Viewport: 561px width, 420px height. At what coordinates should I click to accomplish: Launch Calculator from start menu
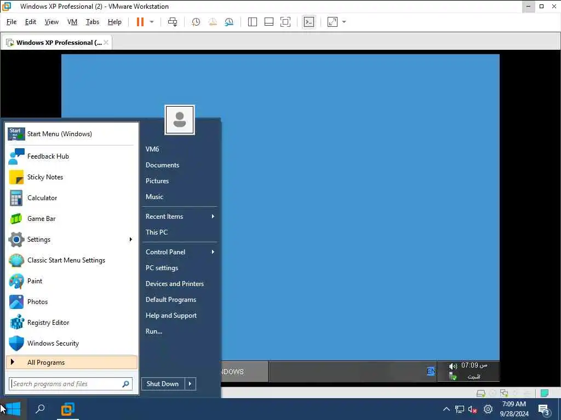click(72, 198)
